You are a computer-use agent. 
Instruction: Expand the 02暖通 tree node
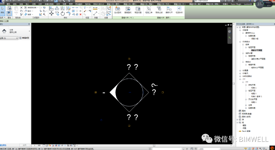(240, 71)
